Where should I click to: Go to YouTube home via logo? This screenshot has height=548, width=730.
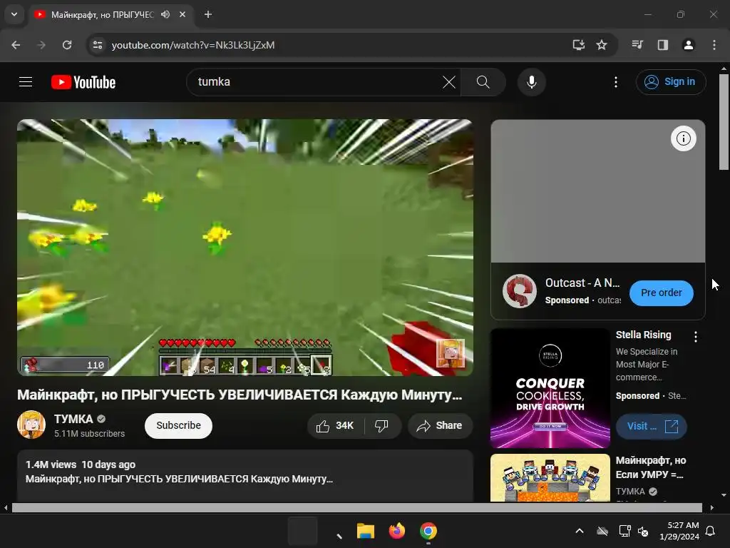[83, 83]
